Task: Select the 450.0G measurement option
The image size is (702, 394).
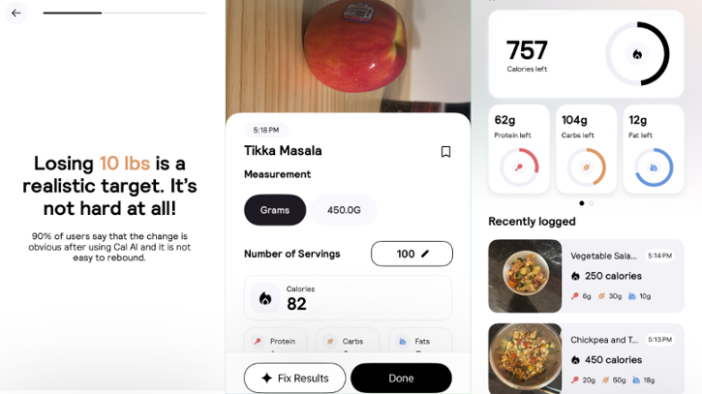Action: 344,210
